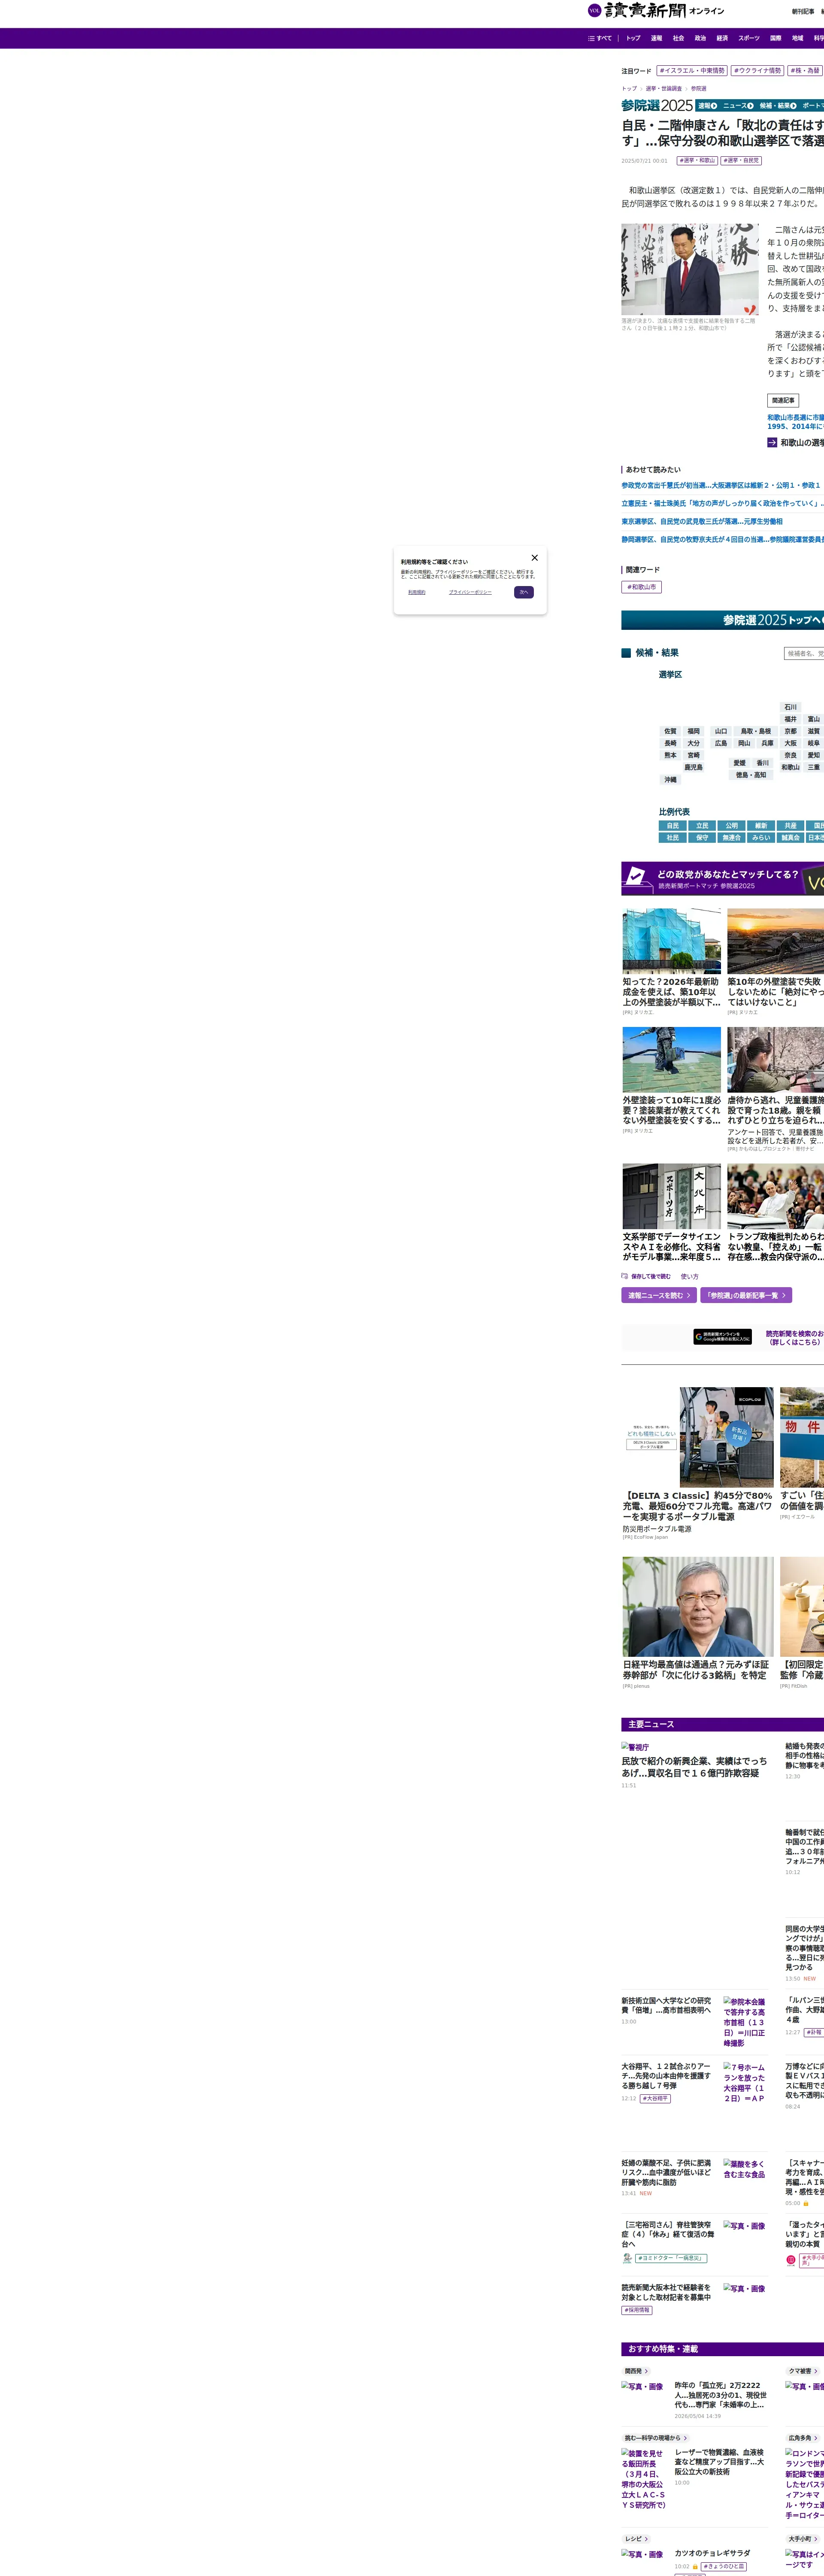Click the purple arrow icon beside 和歌山の選挙

(772, 442)
